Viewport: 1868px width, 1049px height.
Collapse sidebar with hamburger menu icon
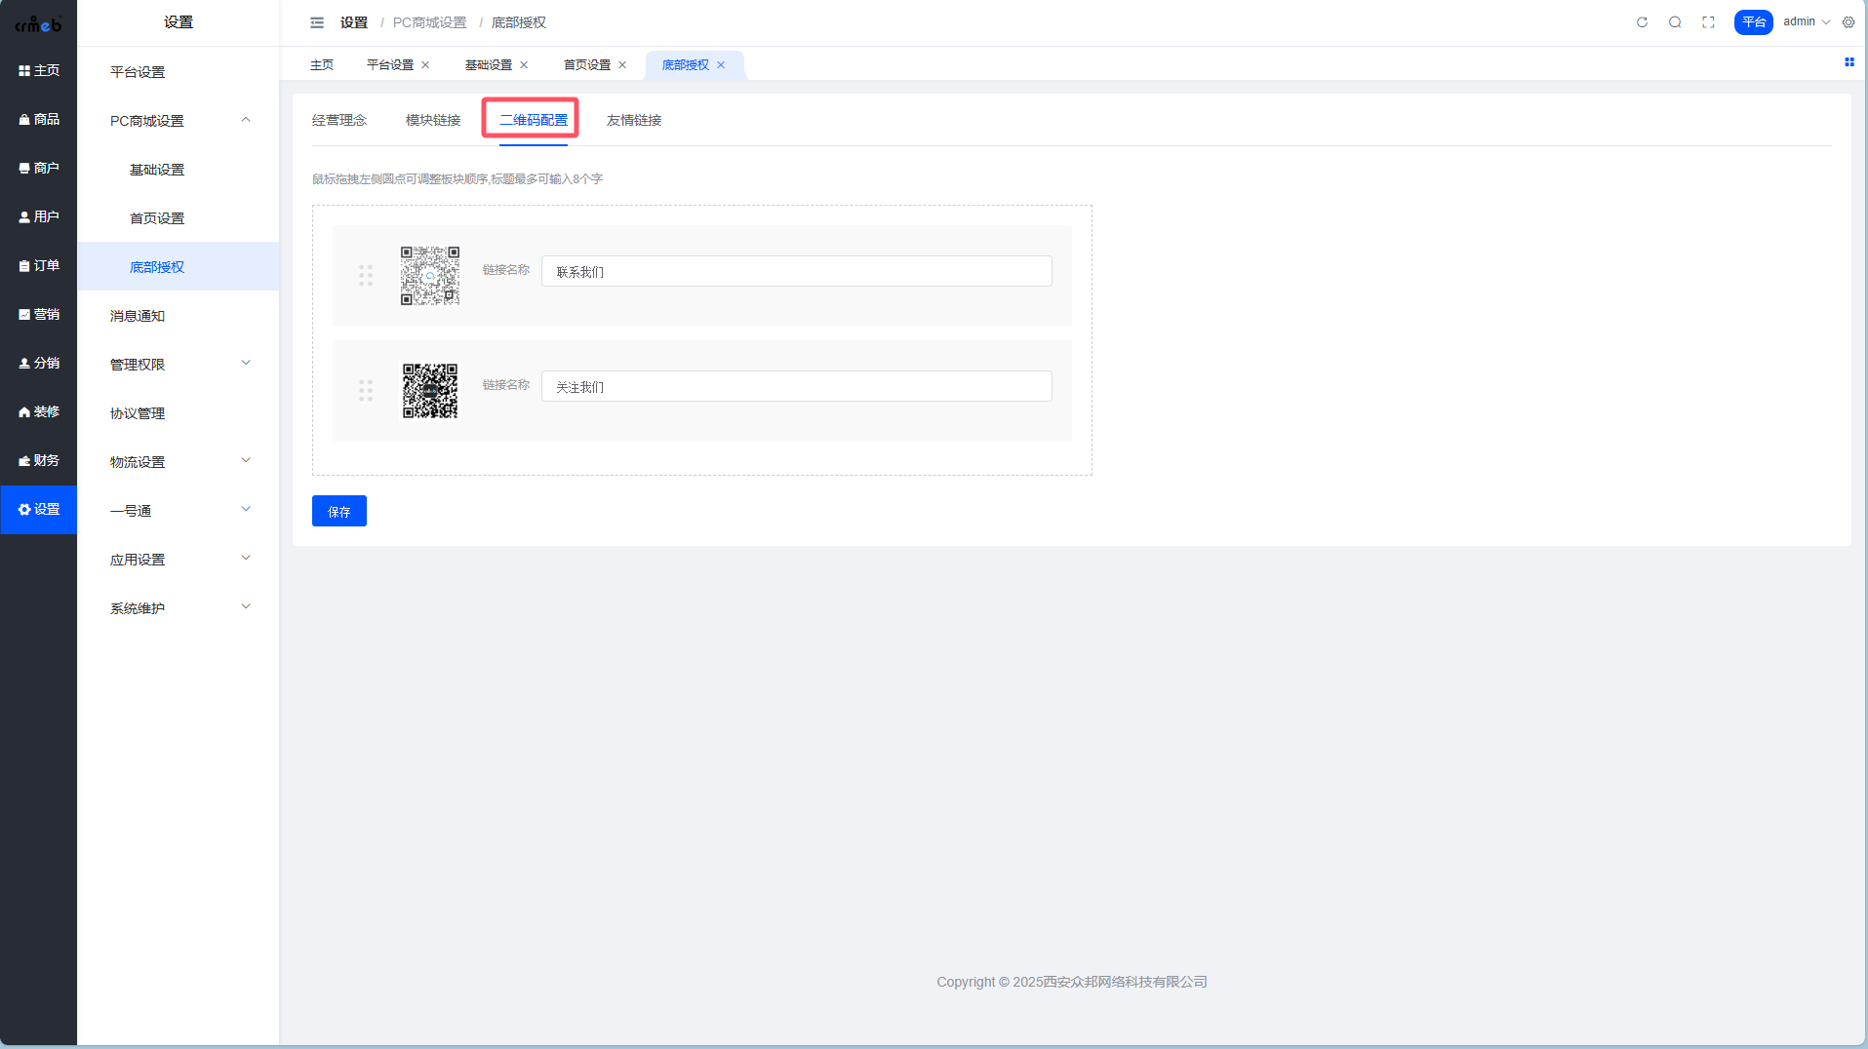pyautogui.click(x=317, y=22)
